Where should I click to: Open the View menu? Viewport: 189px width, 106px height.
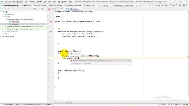[x=14, y=2]
